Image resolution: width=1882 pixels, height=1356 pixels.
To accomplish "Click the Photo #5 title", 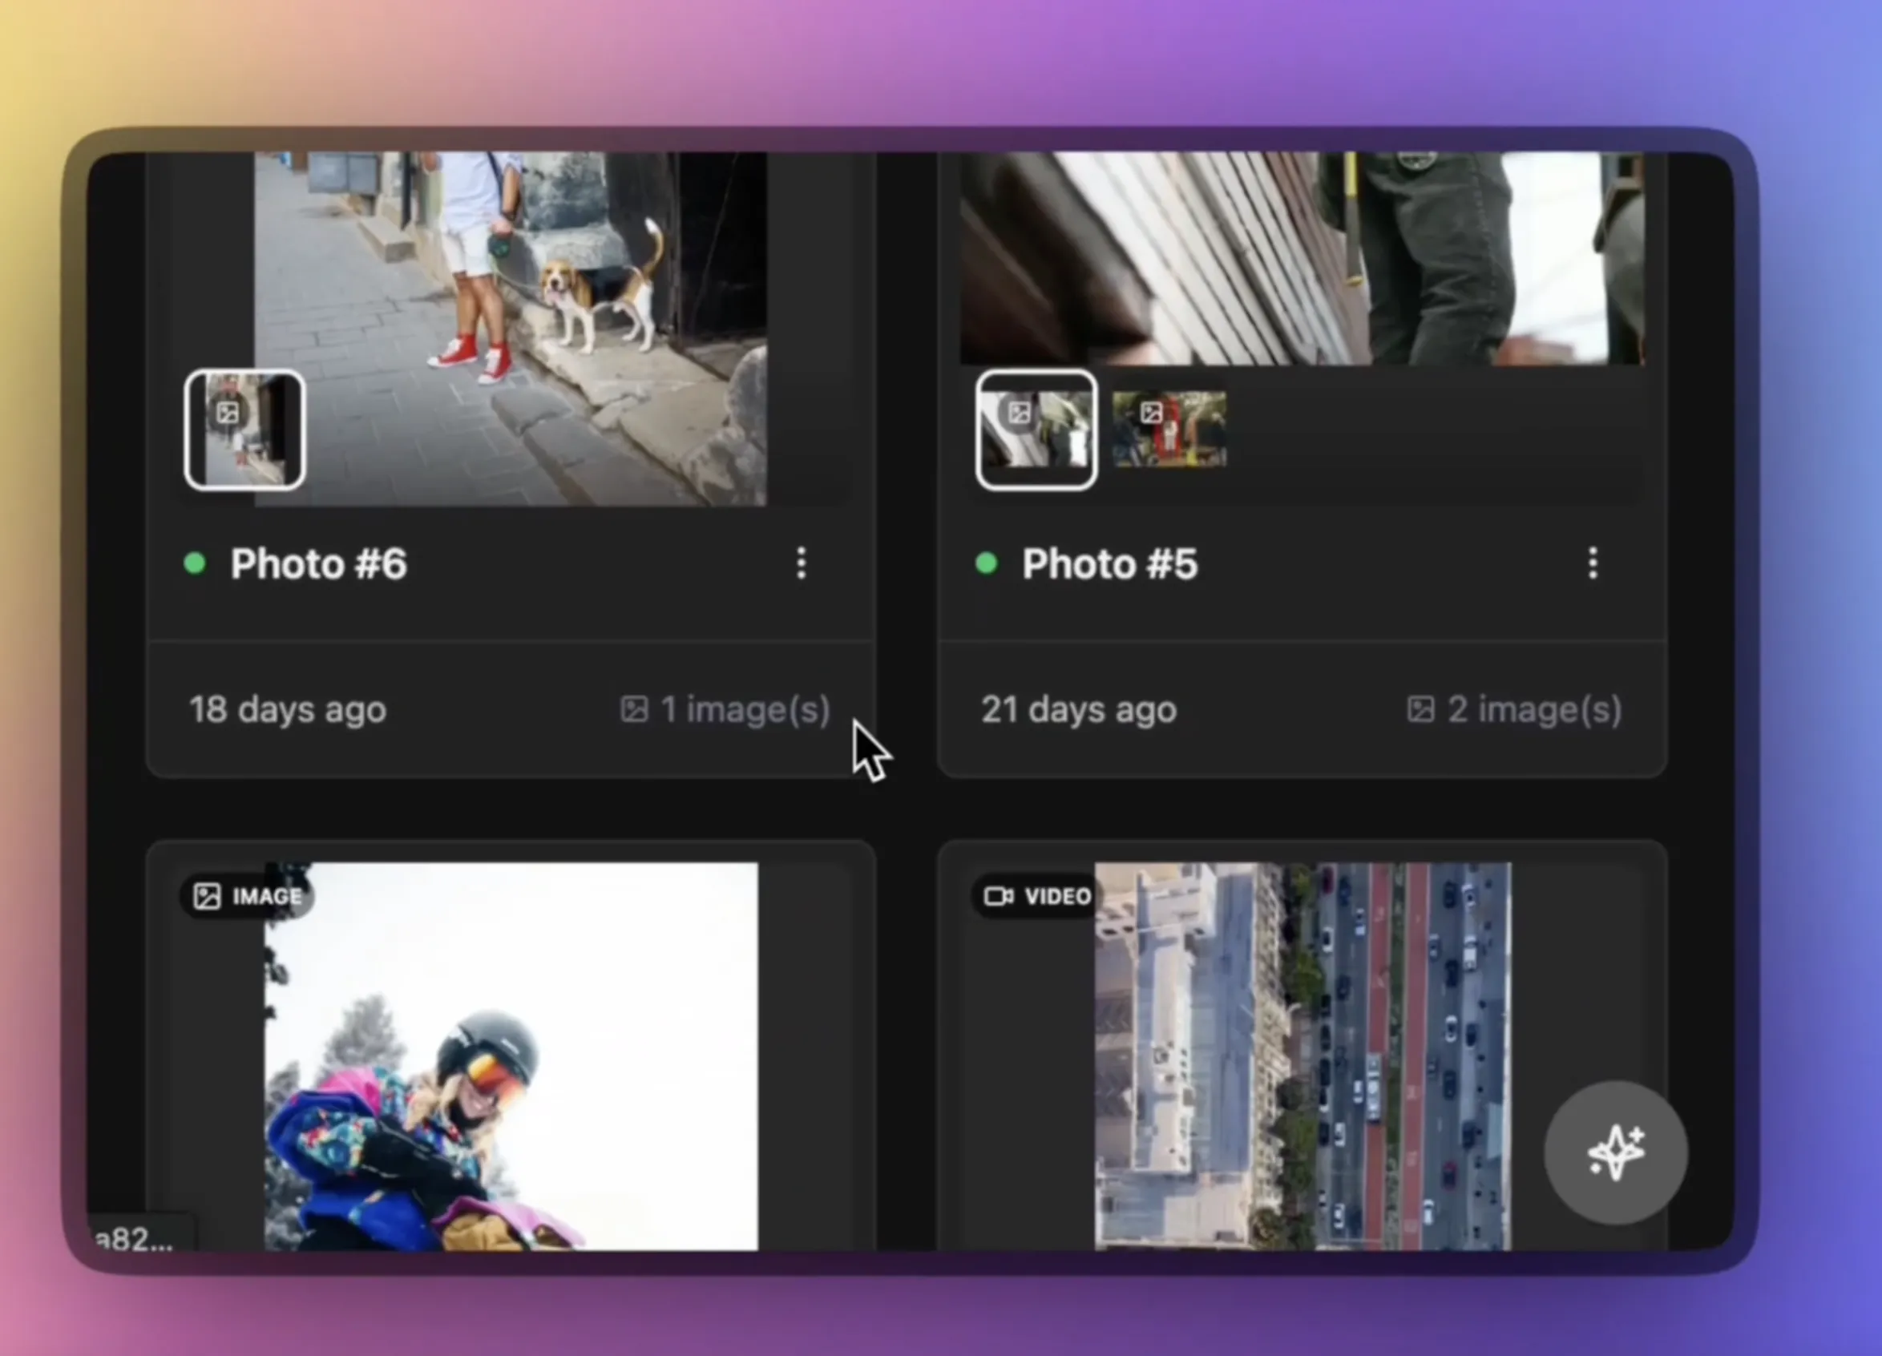I will coord(1109,564).
